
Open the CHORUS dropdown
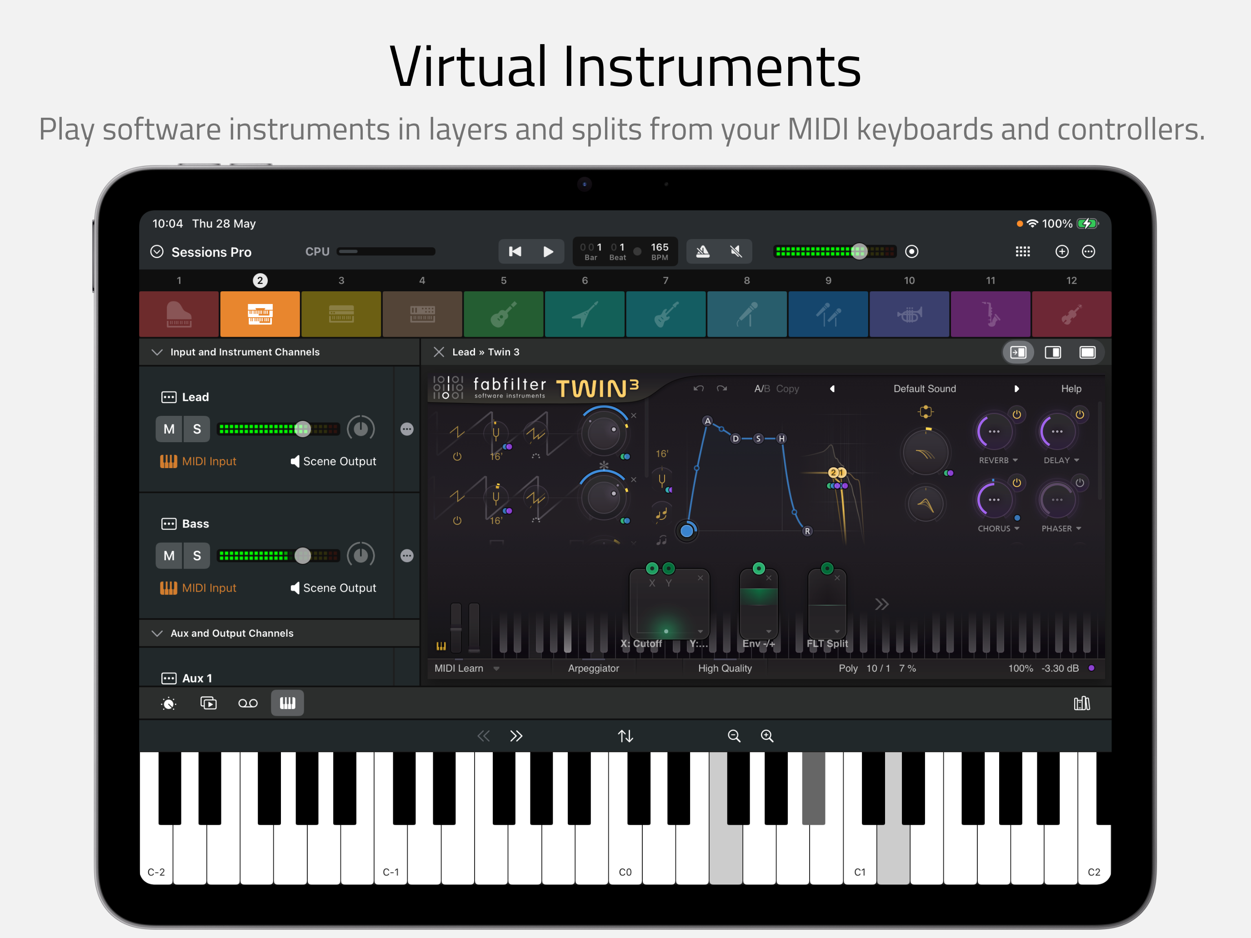coord(998,529)
